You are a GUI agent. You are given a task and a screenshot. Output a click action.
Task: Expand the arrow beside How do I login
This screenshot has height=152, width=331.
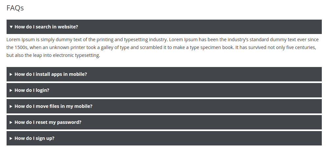pos(11,91)
